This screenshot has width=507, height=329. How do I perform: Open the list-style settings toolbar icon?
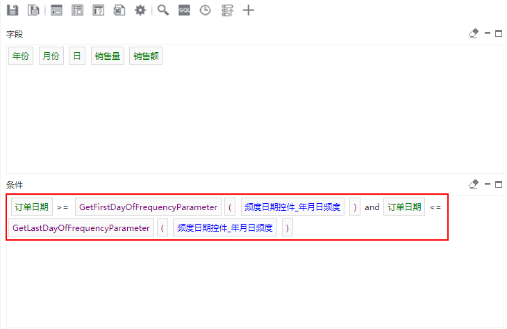77,10
